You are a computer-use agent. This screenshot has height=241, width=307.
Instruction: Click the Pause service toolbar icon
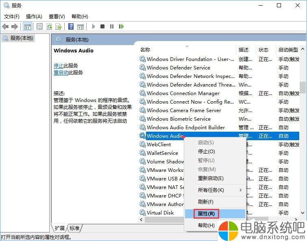[112, 26]
